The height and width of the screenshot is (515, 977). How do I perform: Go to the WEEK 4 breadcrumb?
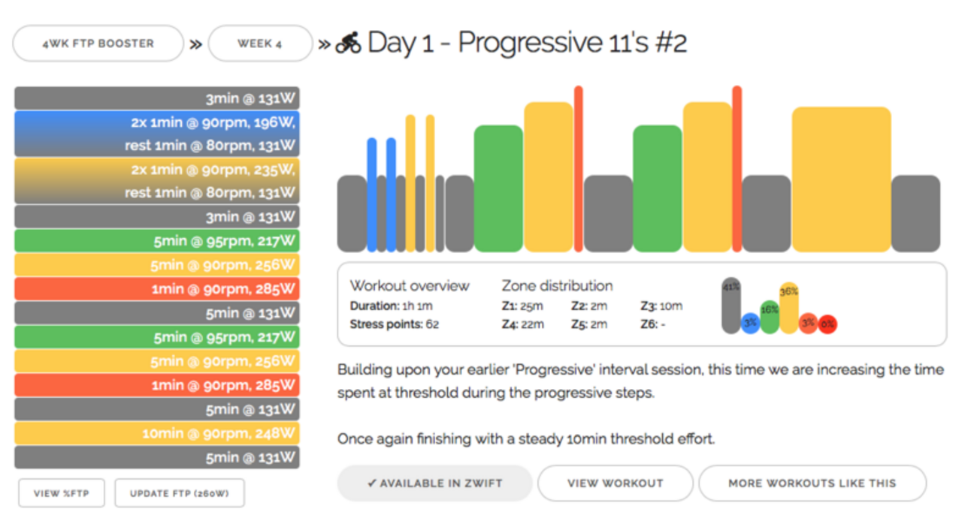(260, 44)
